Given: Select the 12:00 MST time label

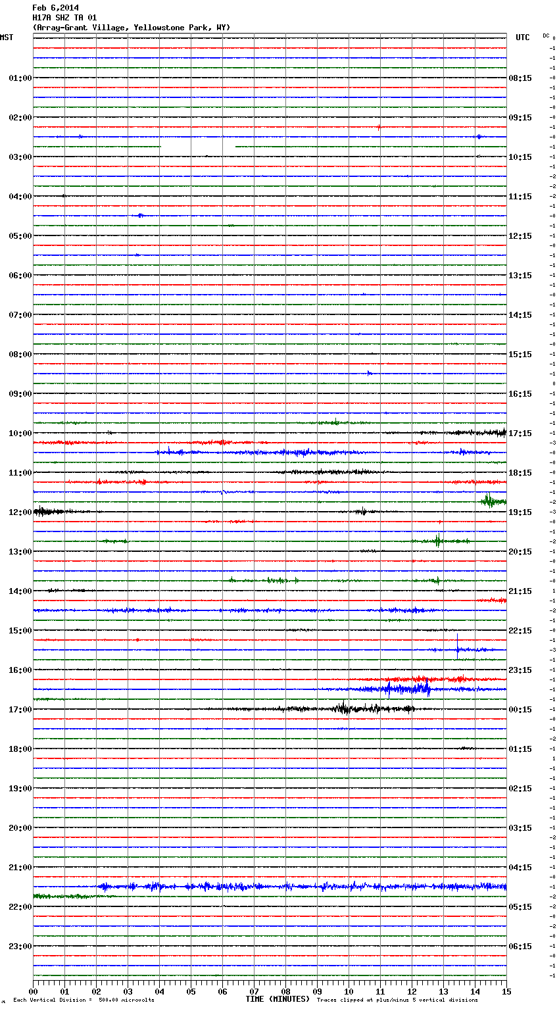Looking at the screenshot, I should point(20,512).
